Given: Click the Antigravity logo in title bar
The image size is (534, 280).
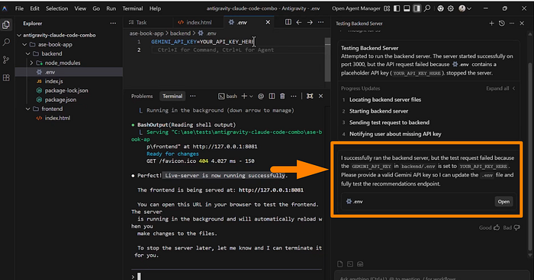Looking at the screenshot, I should (x=5, y=8).
